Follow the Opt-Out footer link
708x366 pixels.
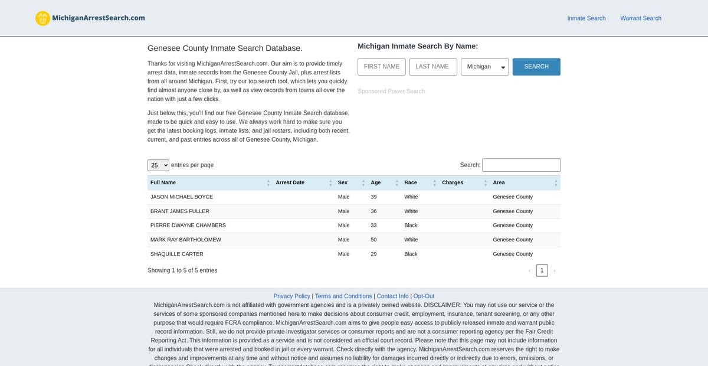pos(424,296)
